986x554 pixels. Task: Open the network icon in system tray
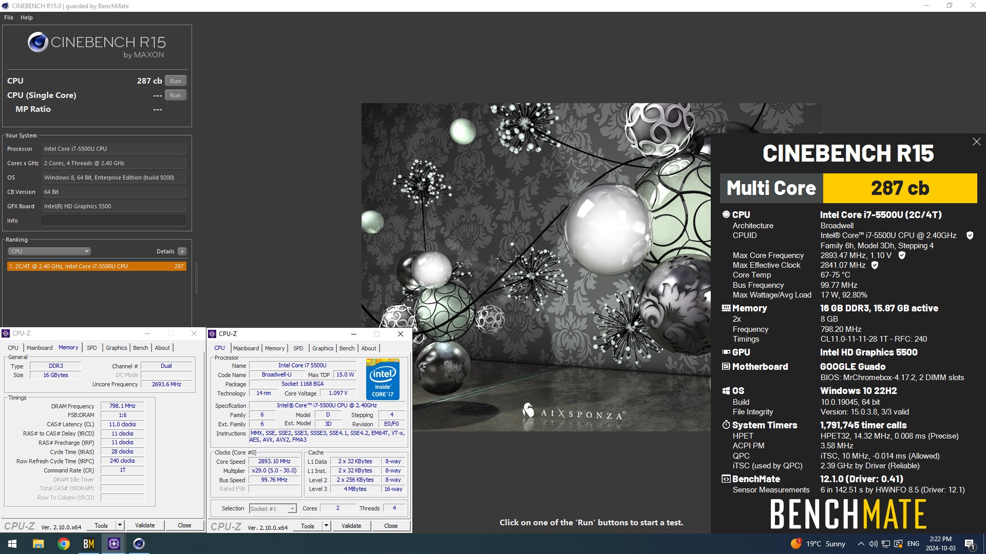885,544
